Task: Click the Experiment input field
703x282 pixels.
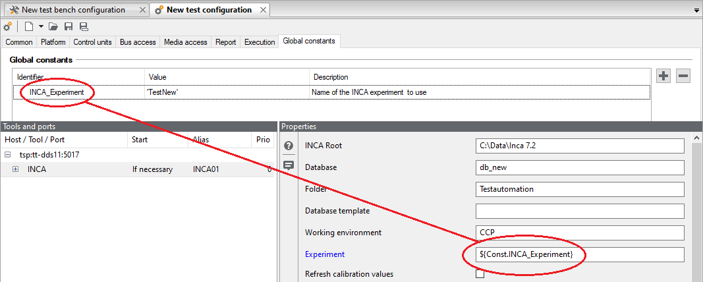Action: pyautogui.click(x=580, y=254)
